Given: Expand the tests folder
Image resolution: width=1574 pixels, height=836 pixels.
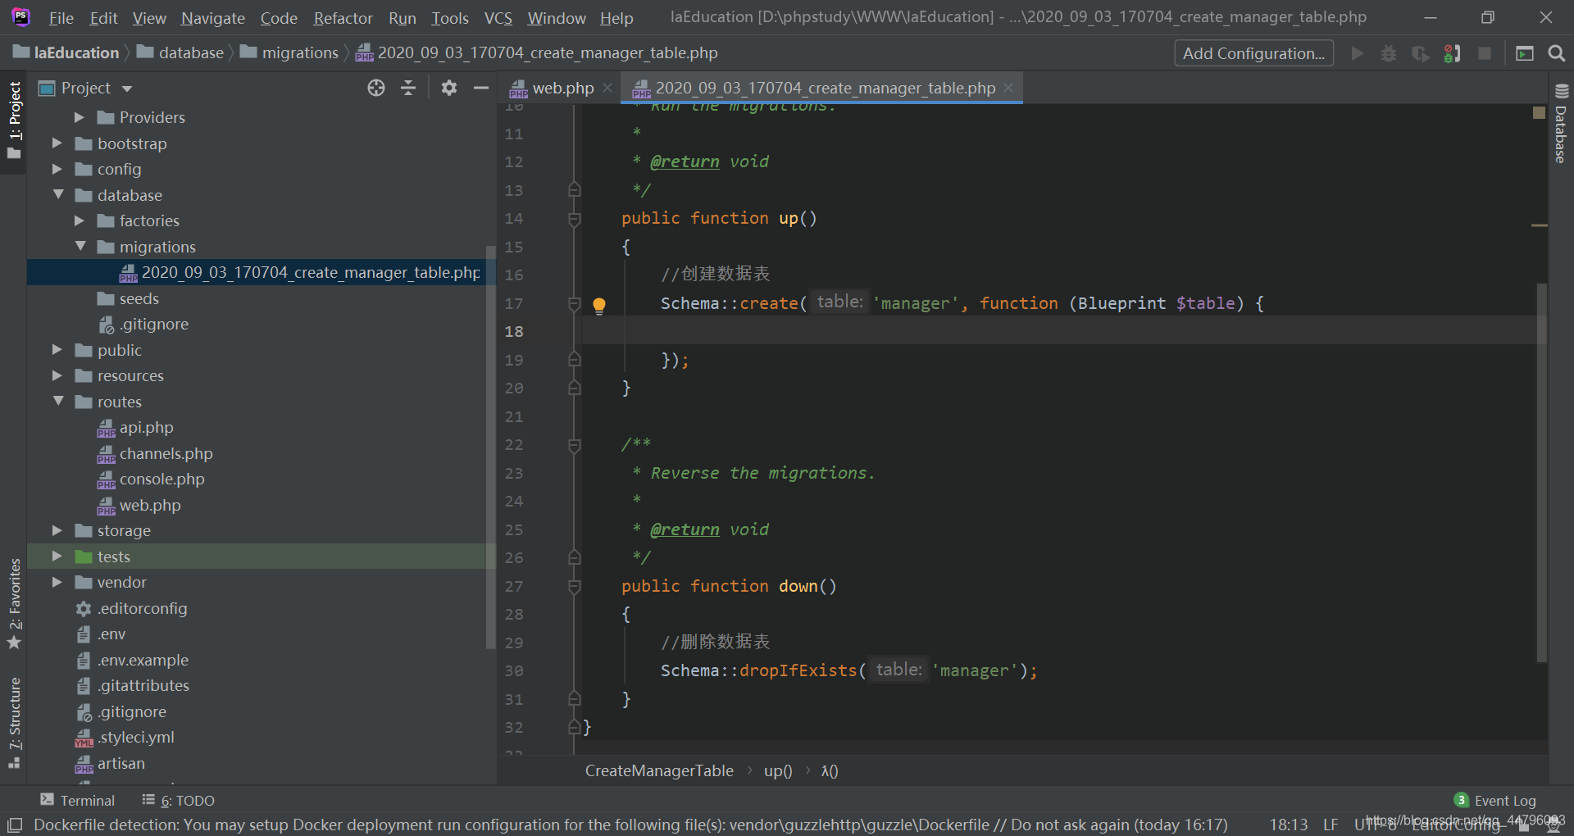Looking at the screenshot, I should tap(57, 557).
